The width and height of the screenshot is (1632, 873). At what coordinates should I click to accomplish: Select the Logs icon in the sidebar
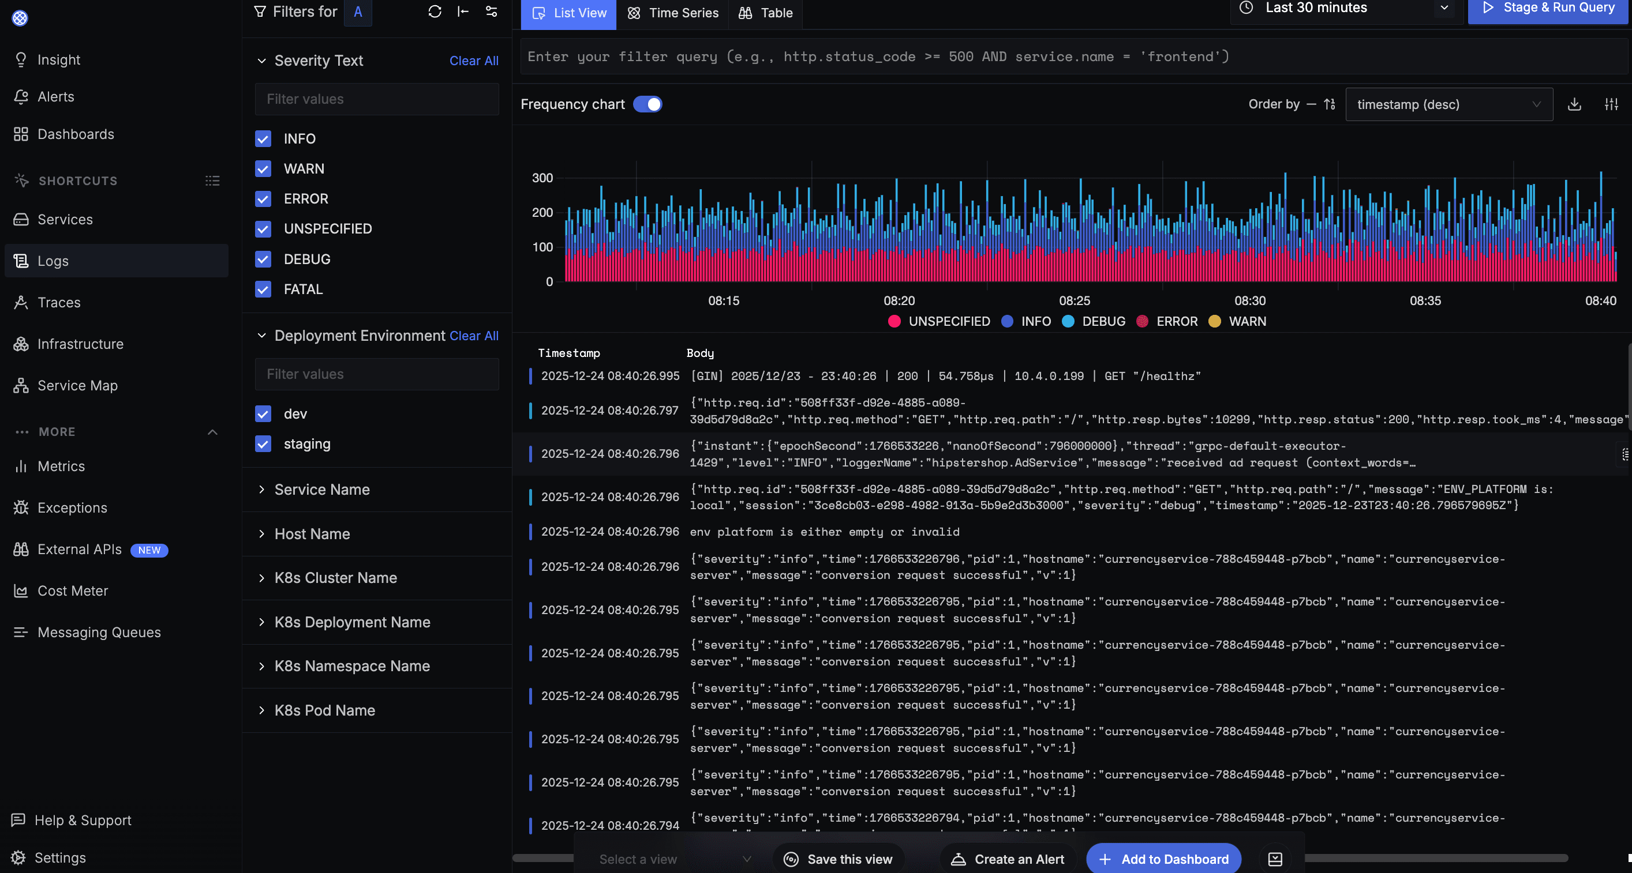21,261
